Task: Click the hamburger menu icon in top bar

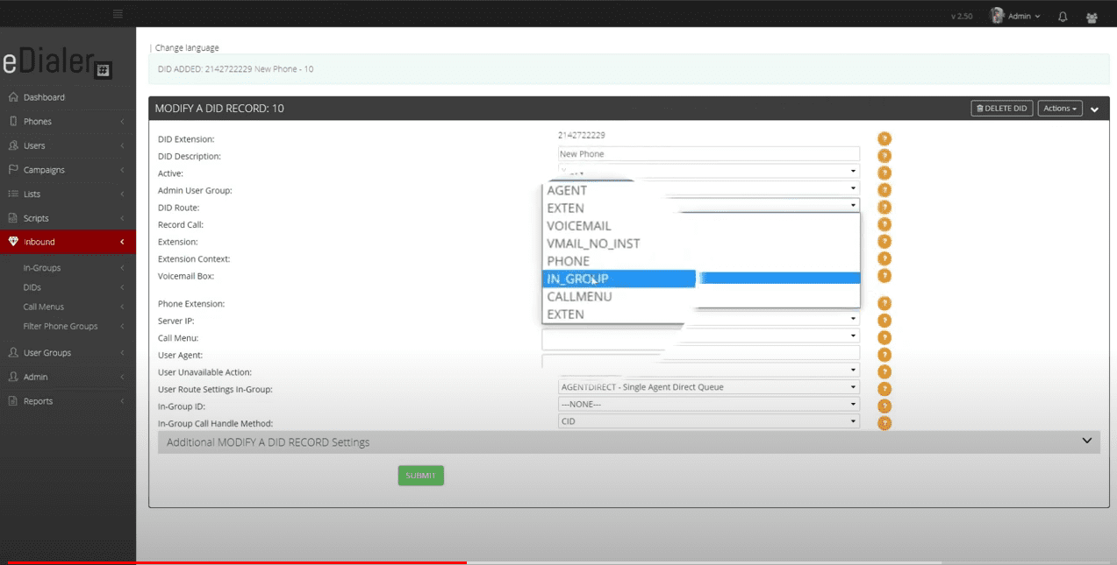Action: point(118,14)
